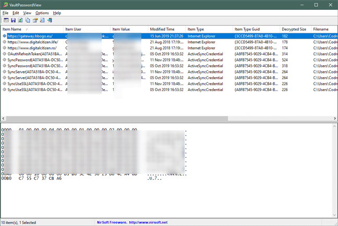Open the File menu
Image resolution: width=338 pixels, height=226 pixels.
(x=5, y=13)
